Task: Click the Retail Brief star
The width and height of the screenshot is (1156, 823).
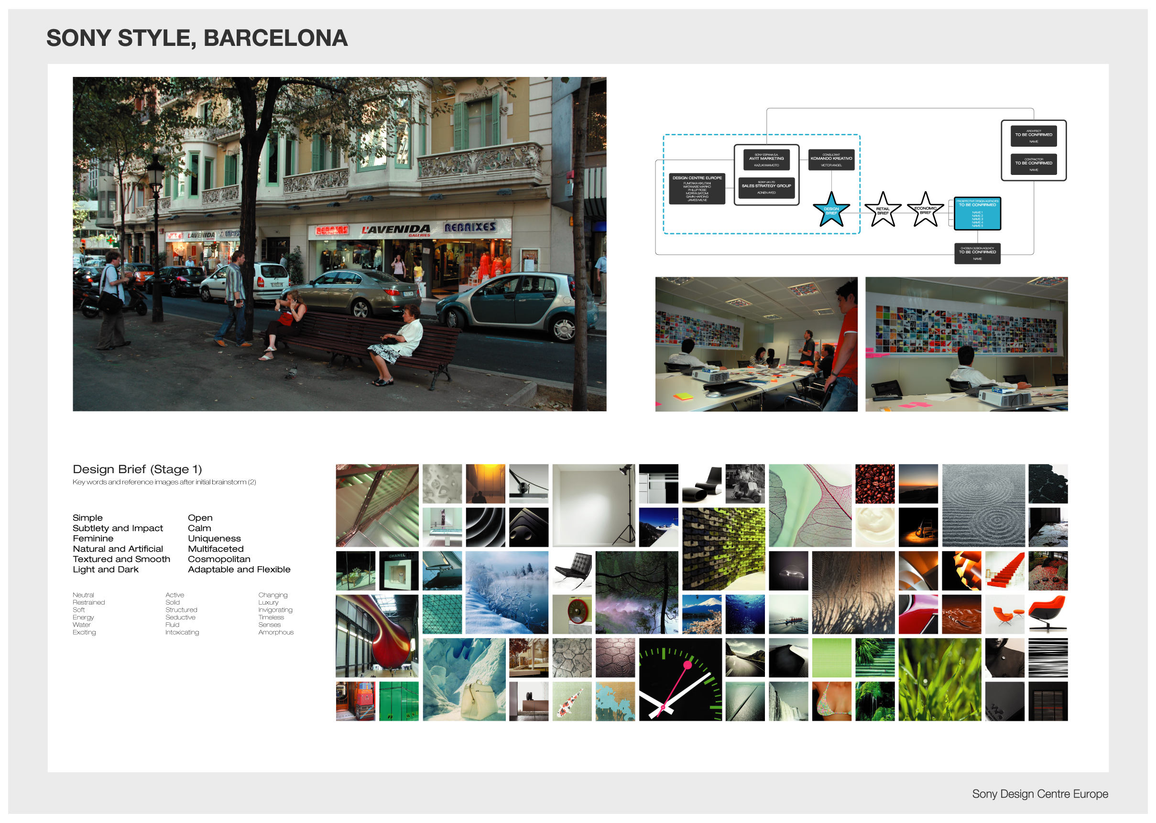Action: click(x=883, y=210)
